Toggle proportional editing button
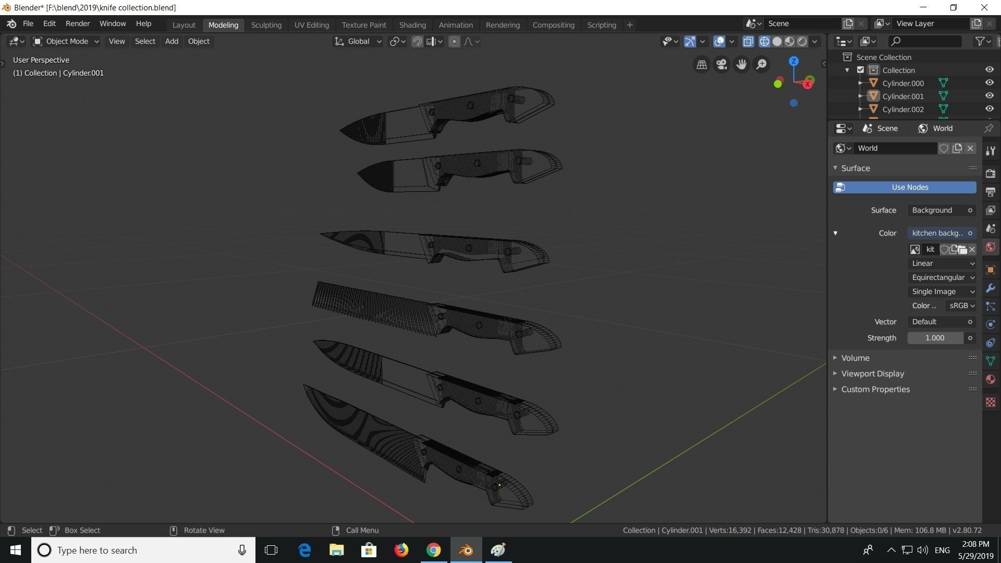 click(454, 42)
